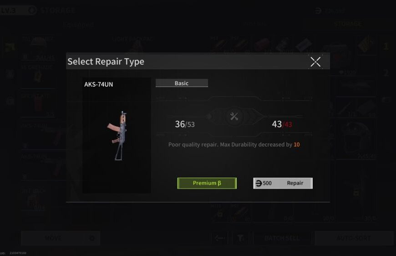396x256 pixels.
Task: Choose the Premium β repair option
Action: click(x=207, y=183)
